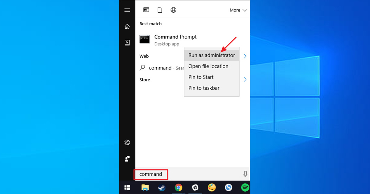The width and height of the screenshot is (370, 194).
Task: Click the microphone icon in search box
Action: pyautogui.click(x=245, y=174)
